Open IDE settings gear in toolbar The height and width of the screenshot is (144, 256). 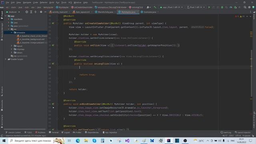tap(249, 7)
